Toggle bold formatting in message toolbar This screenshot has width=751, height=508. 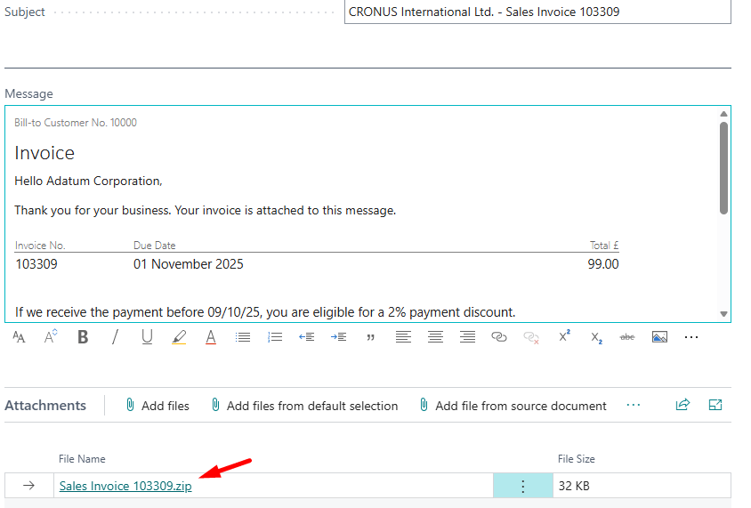point(83,337)
